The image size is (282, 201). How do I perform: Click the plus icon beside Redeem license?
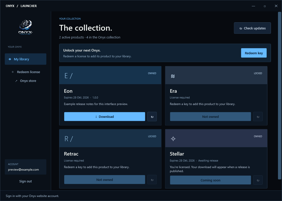coord(13,72)
